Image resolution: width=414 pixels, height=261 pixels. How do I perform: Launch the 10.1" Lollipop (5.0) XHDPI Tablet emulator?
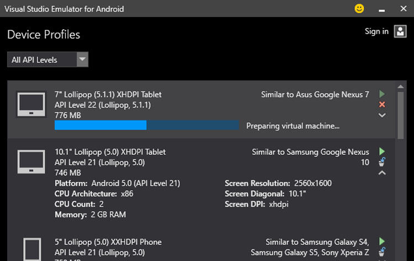(382, 152)
